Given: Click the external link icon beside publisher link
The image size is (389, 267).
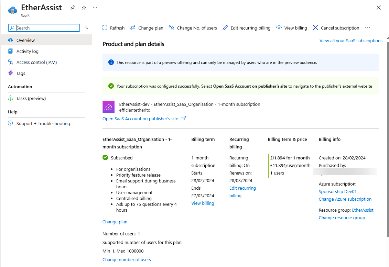Looking at the screenshot, I should tap(183, 118).
